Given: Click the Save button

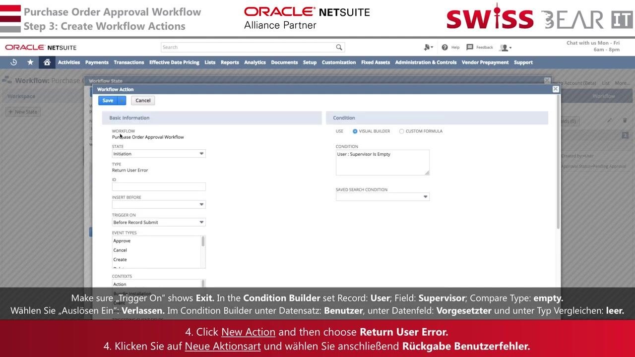Looking at the screenshot, I should click(108, 101).
